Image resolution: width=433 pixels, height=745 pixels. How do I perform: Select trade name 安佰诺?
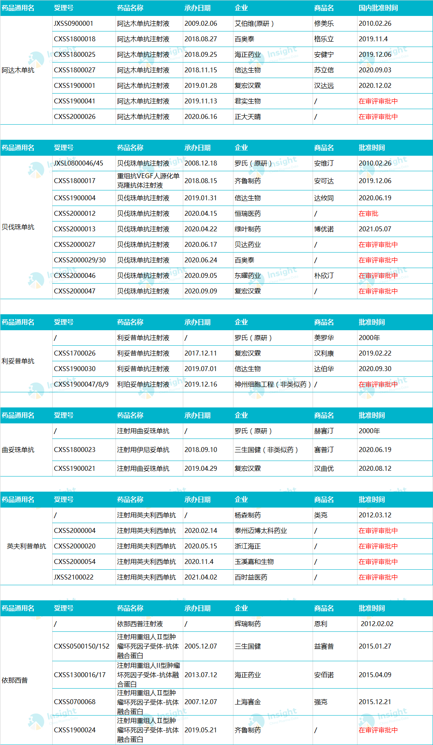[x=324, y=675]
